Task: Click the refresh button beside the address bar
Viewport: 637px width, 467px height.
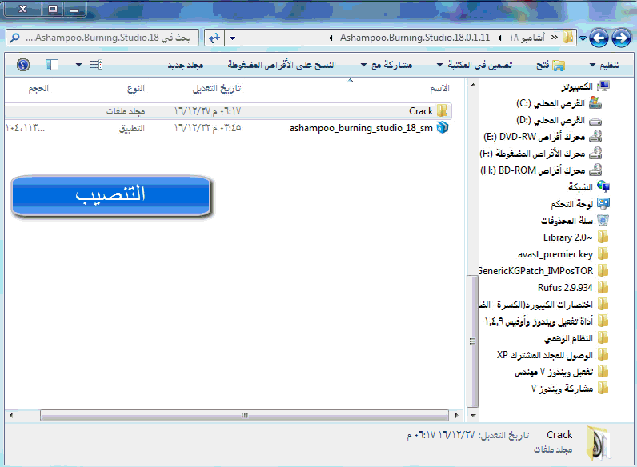Action: (x=214, y=38)
